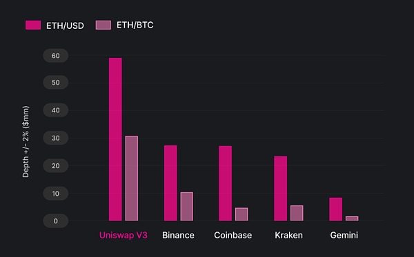Click the Uniswap V3 ETH/BTC bar
The image size is (414, 257).
click(x=132, y=178)
